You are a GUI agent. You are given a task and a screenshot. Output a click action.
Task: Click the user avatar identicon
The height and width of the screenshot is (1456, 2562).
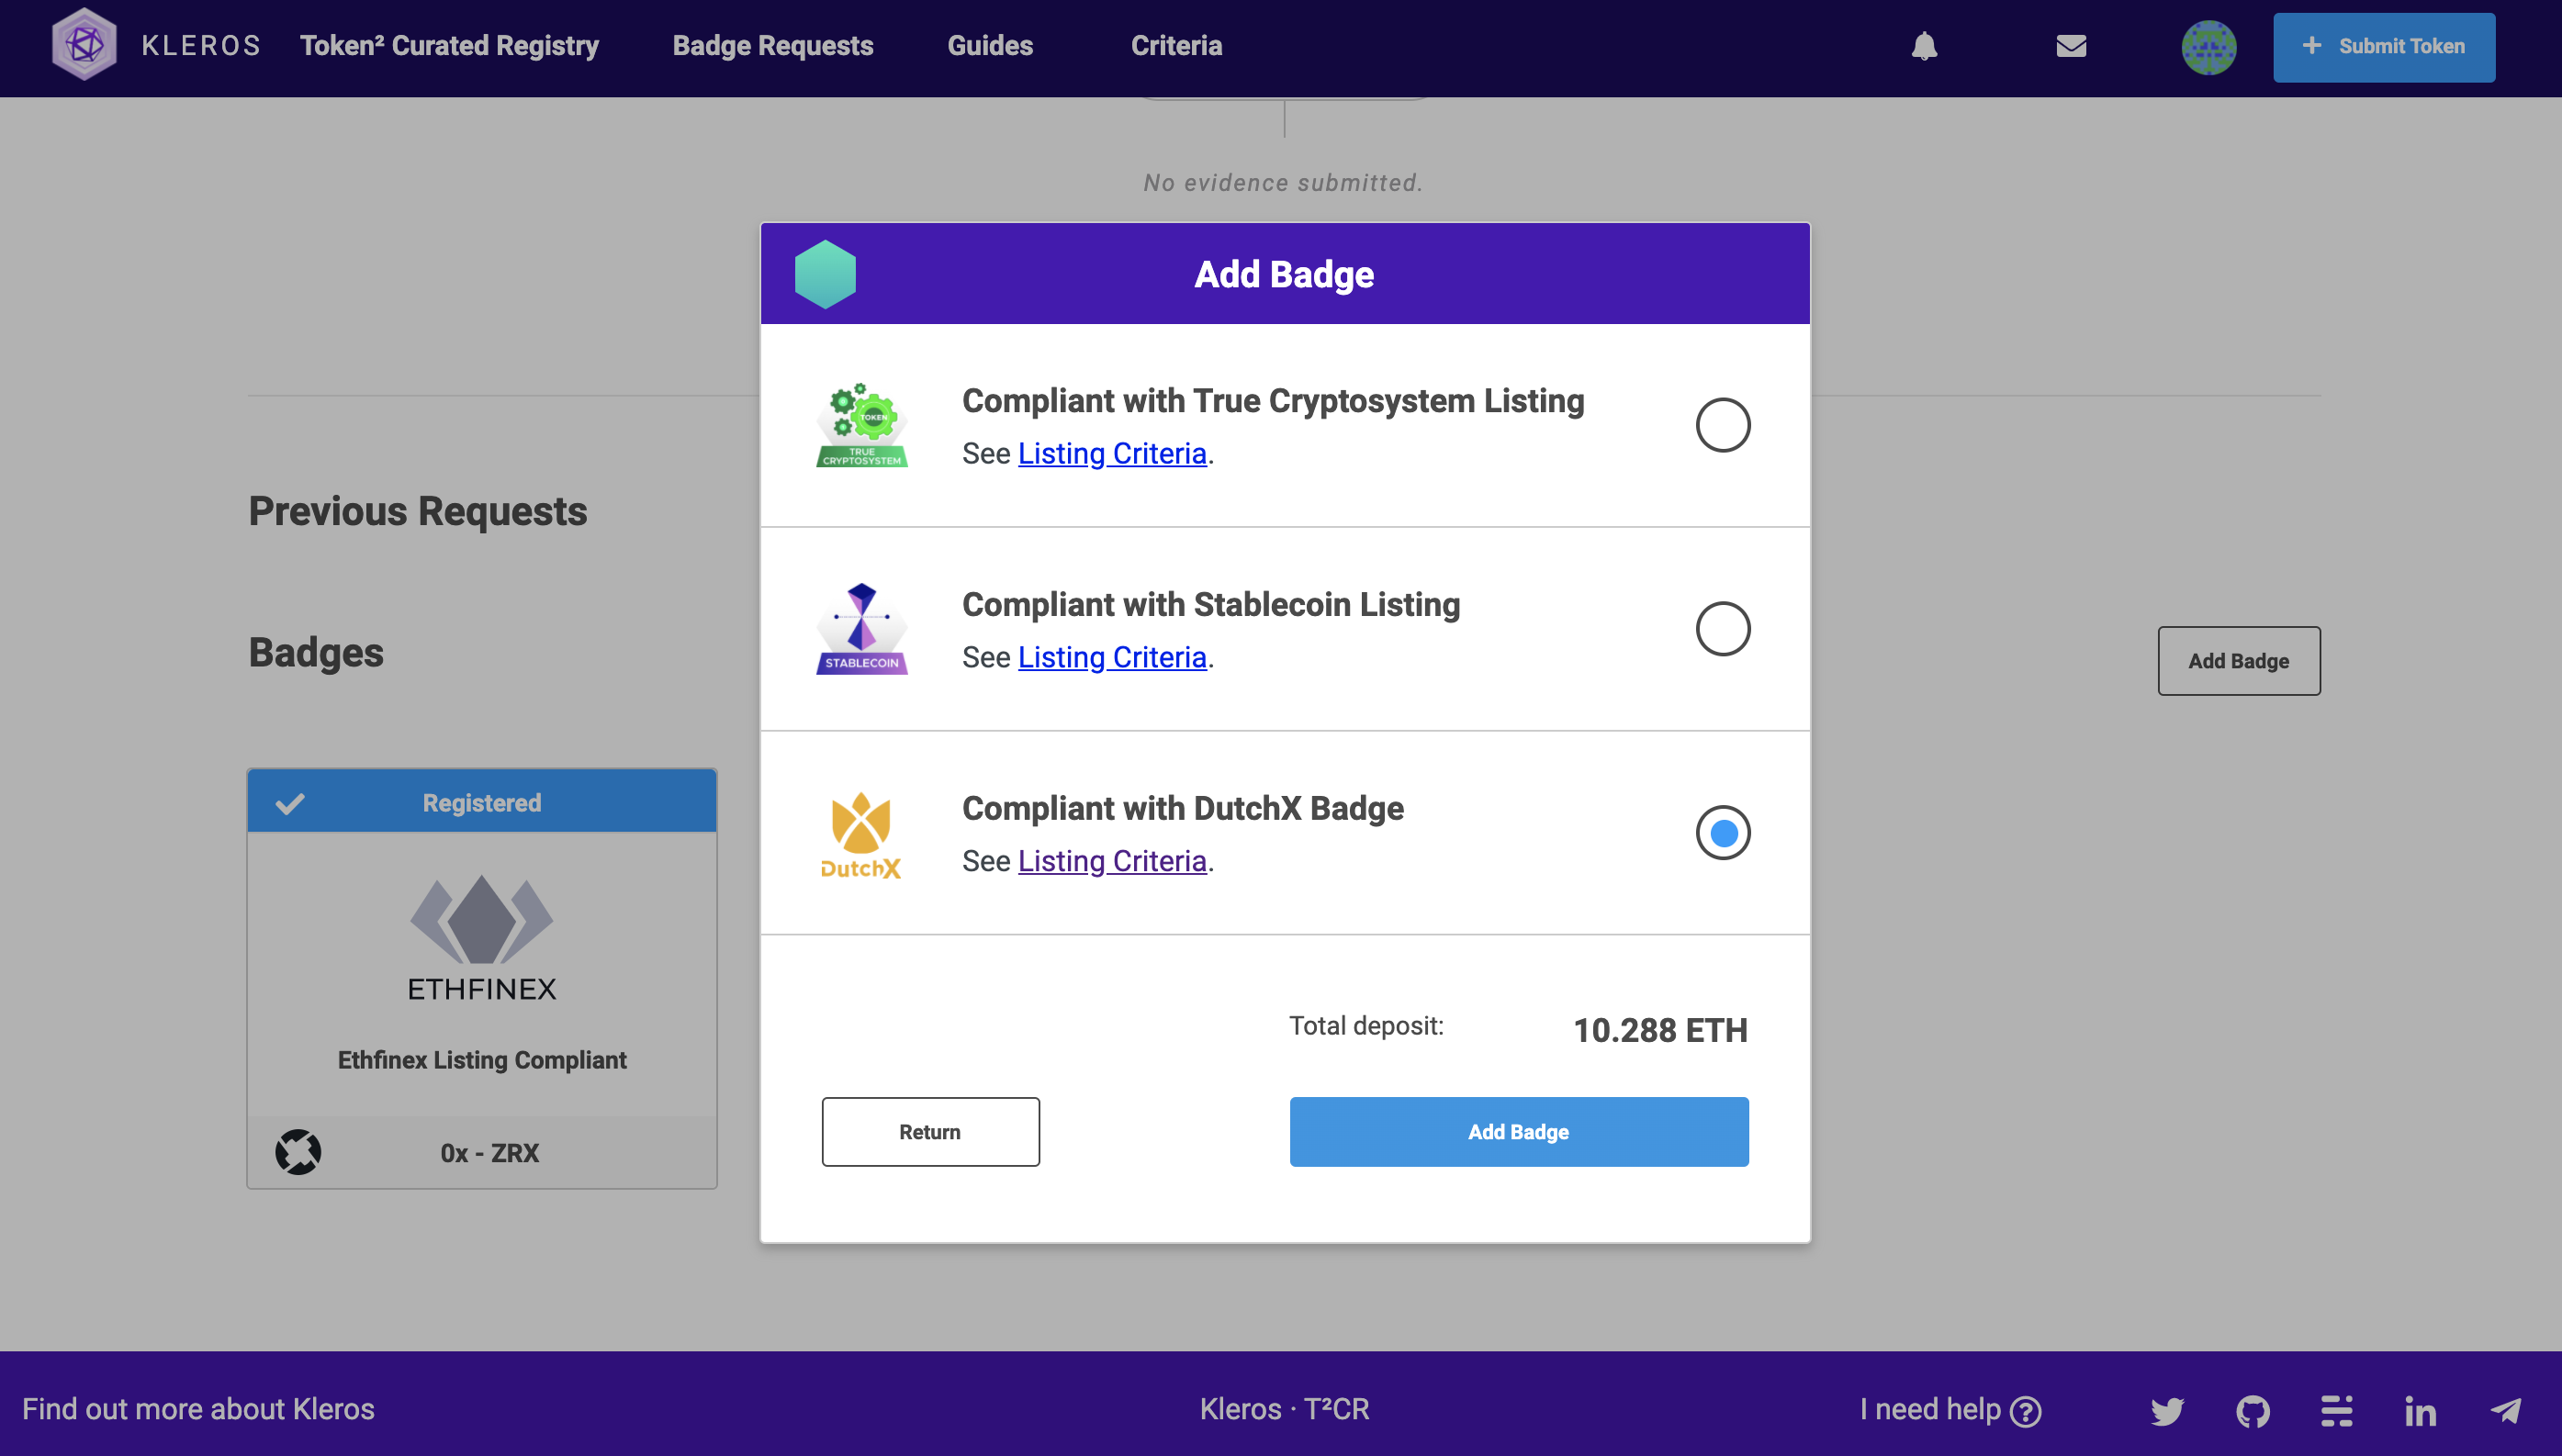(2208, 47)
